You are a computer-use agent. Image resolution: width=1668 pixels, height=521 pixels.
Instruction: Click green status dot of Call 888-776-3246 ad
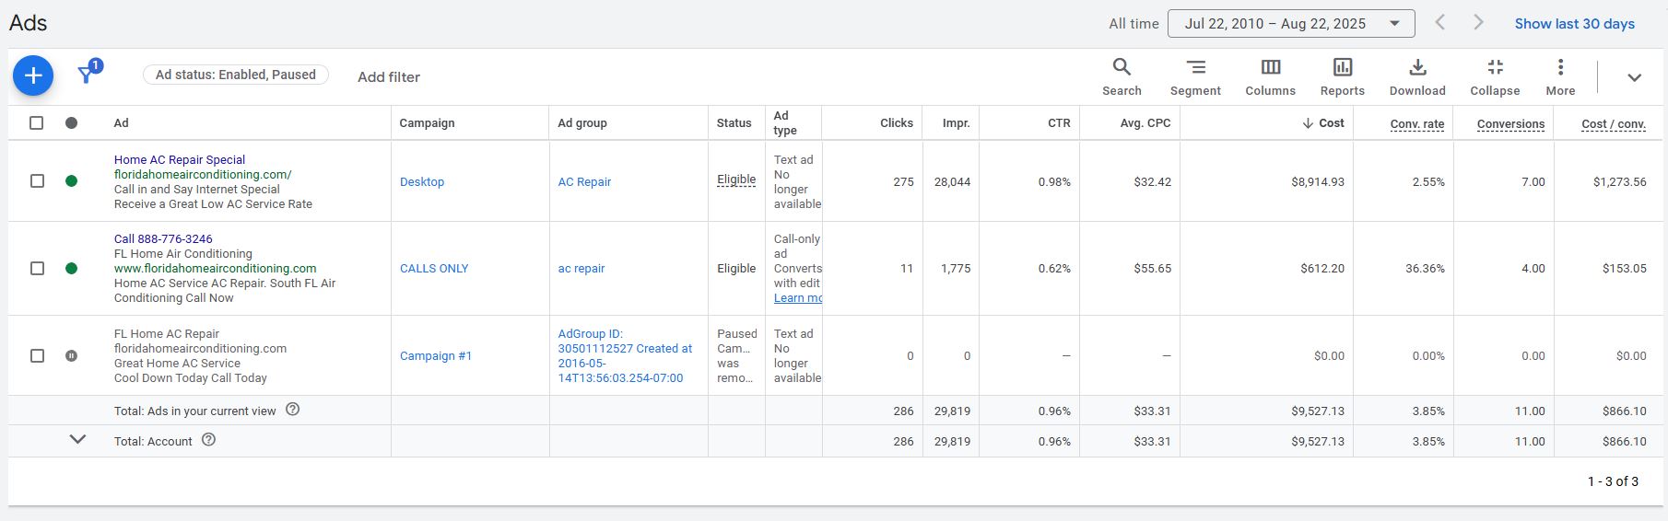72,269
